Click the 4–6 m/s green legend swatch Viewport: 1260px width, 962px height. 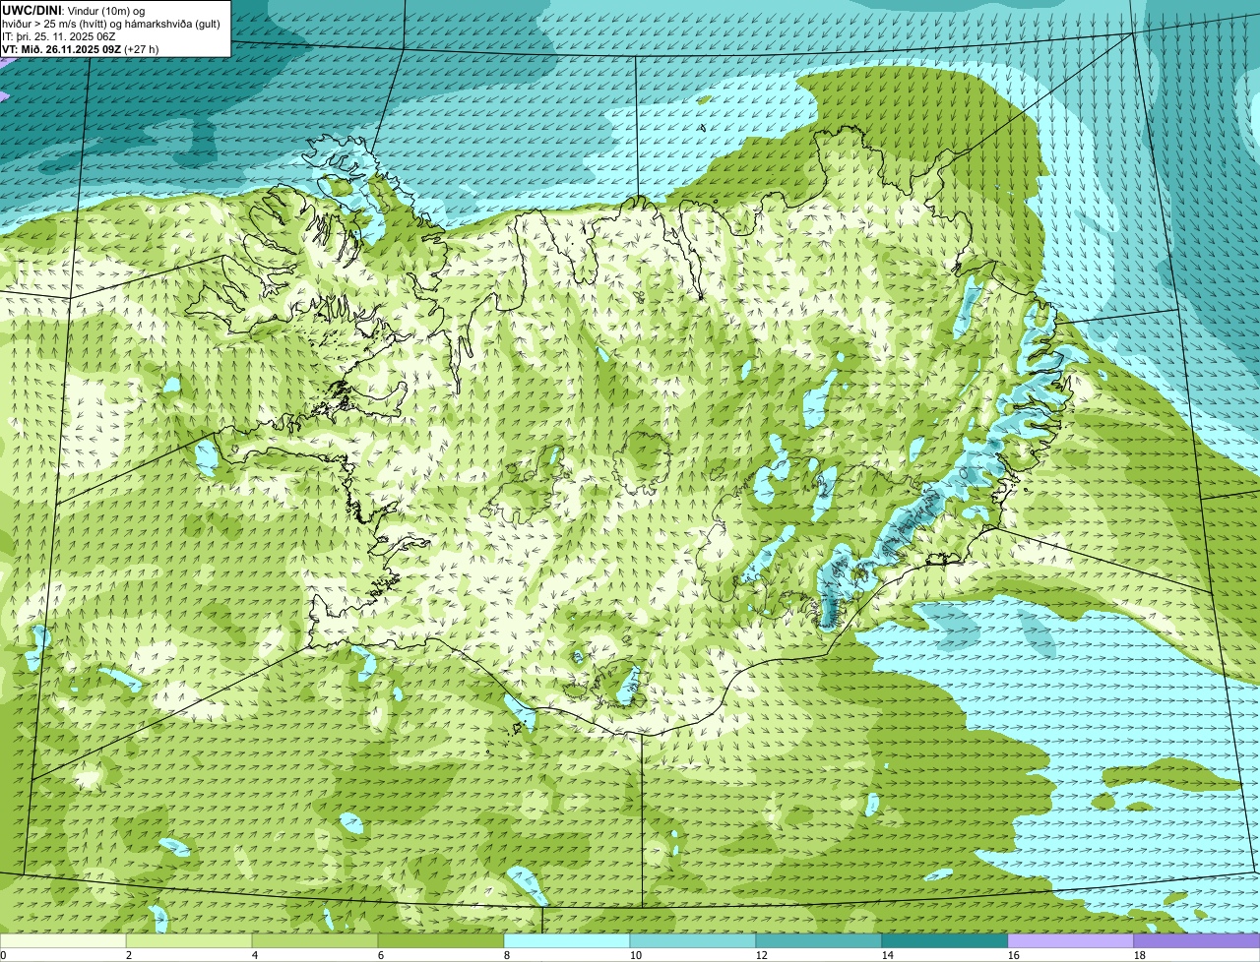pyautogui.click(x=315, y=941)
